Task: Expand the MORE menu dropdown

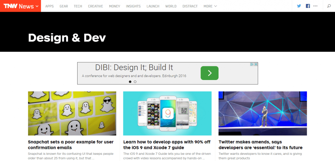Action: tap(210, 6)
